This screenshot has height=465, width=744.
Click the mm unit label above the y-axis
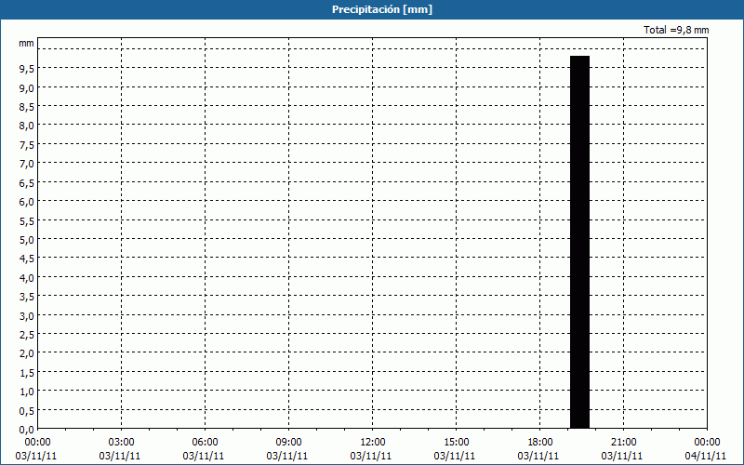point(26,44)
